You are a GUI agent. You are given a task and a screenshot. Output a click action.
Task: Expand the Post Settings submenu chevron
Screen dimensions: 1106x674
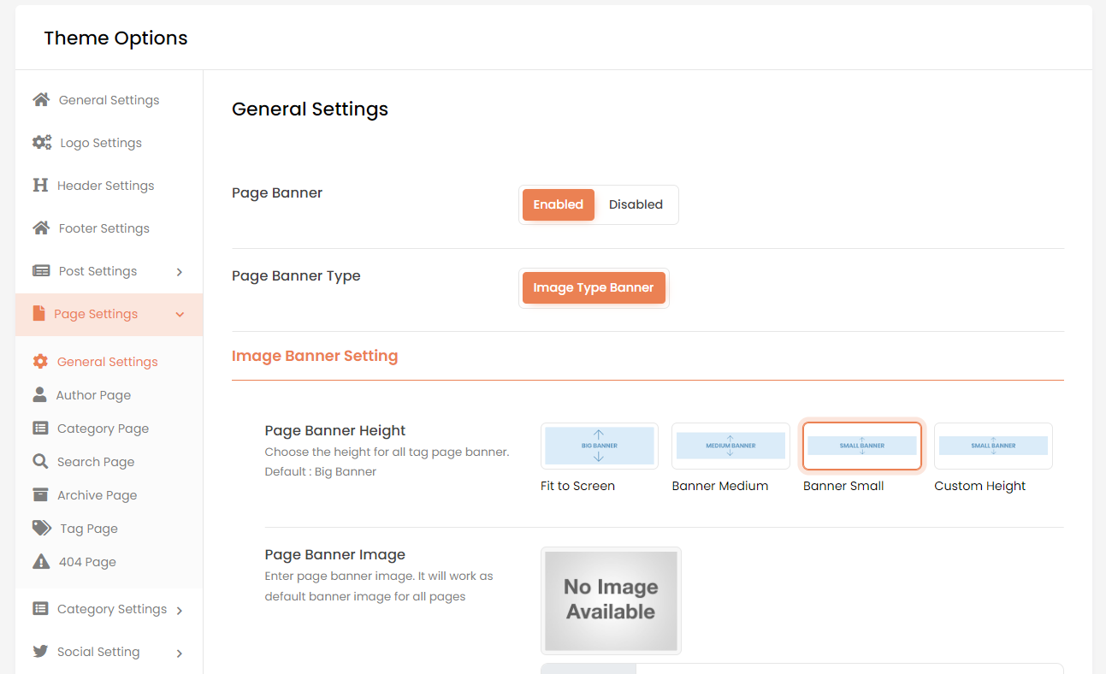point(180,272)
